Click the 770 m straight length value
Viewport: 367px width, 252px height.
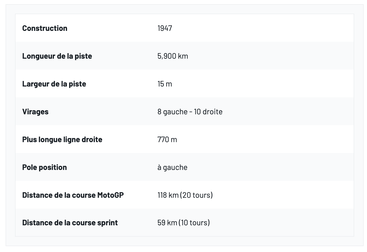tap(167, 140)
